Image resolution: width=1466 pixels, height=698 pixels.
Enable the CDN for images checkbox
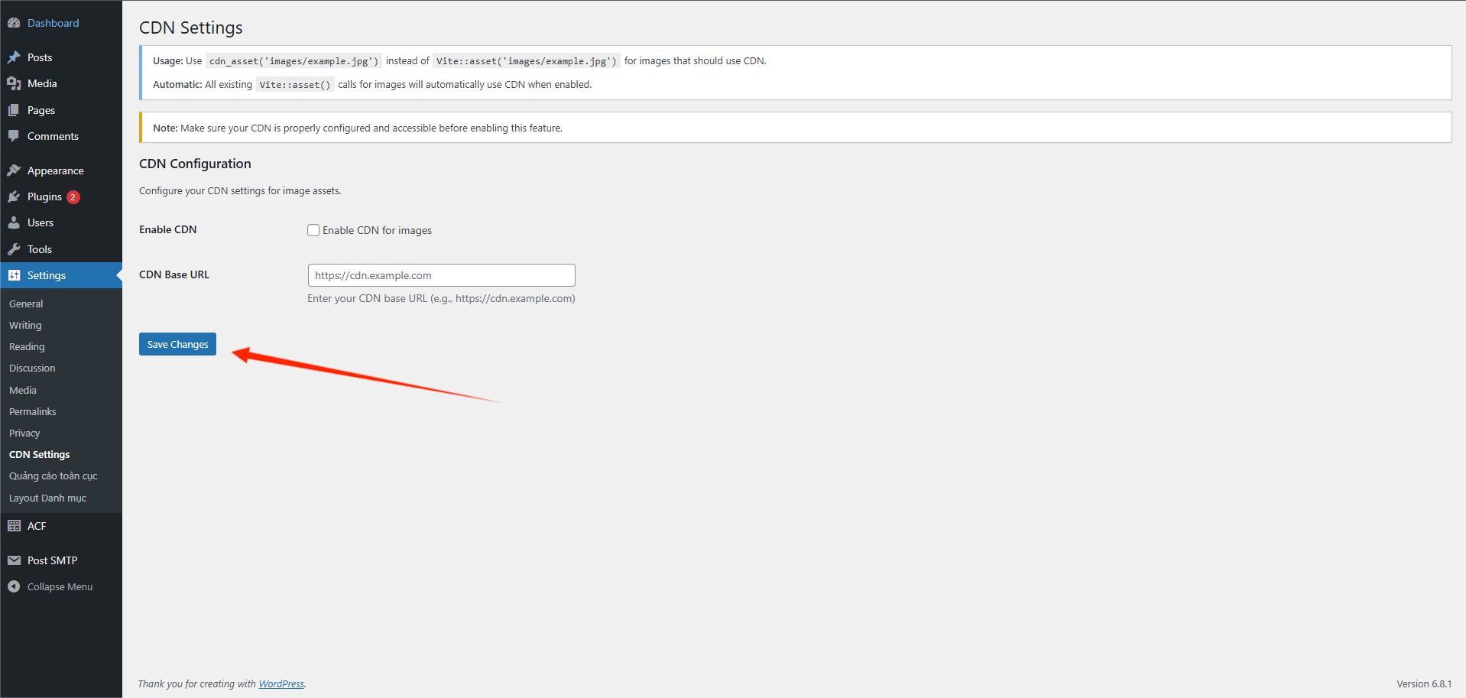click(313, 230)
